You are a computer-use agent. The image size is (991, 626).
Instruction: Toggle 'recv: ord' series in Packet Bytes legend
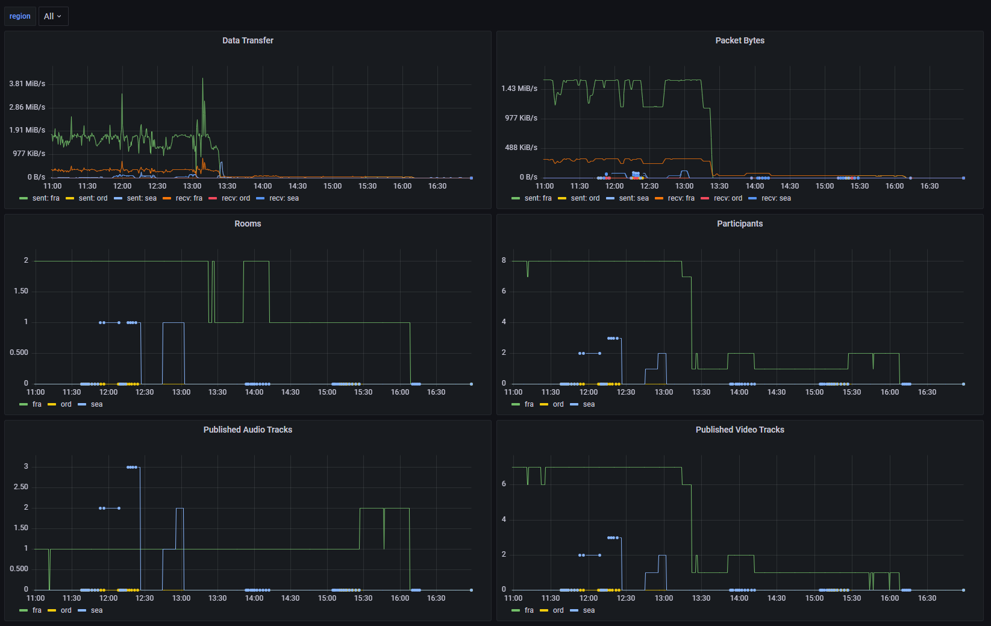(x=728, y=198)
